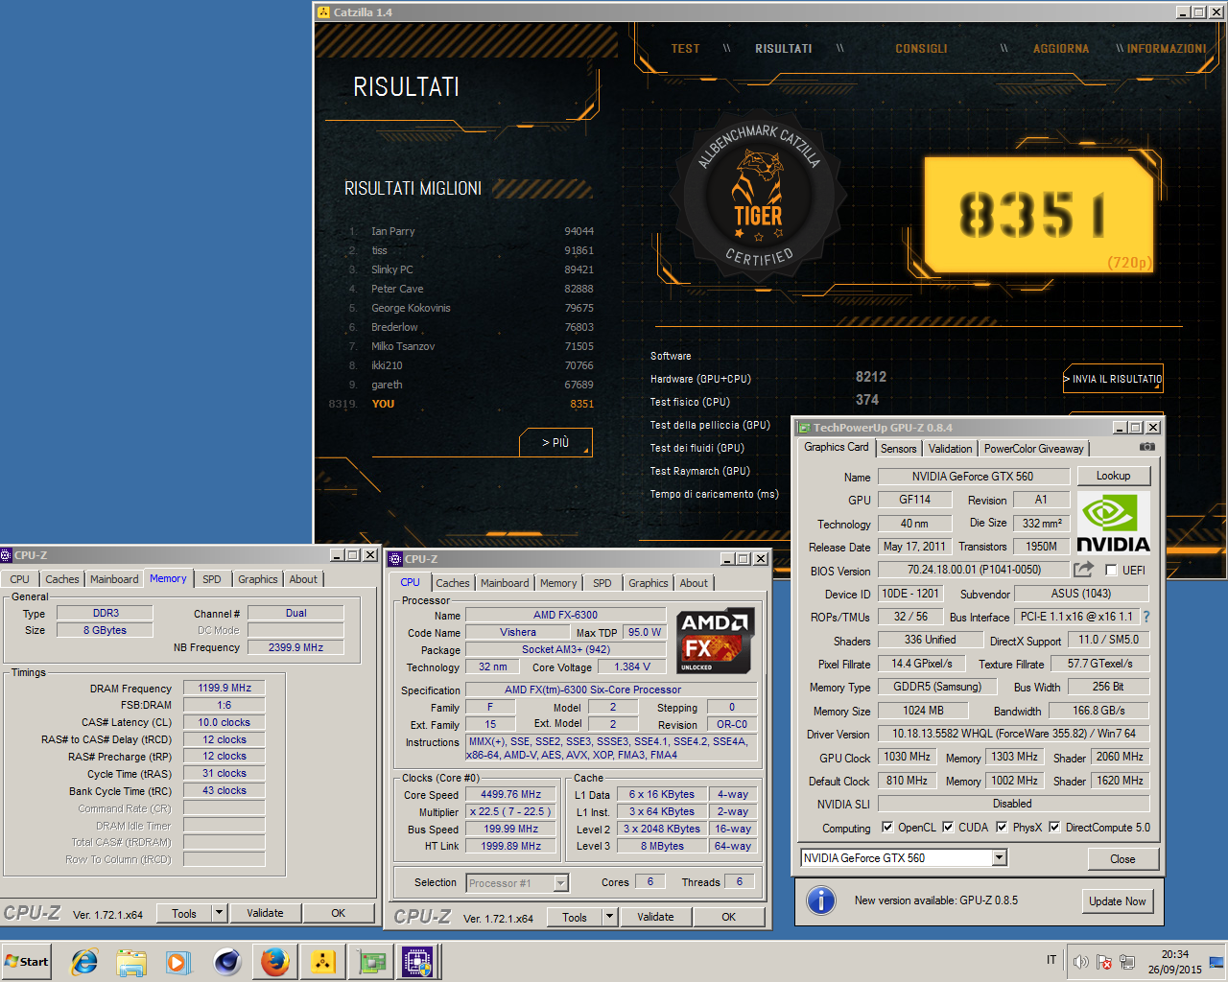Viewport: 1228px width, 982px height.
Task: Toggle the DirectCompute 5.0 checkbox
Action: click(1054, 827)
